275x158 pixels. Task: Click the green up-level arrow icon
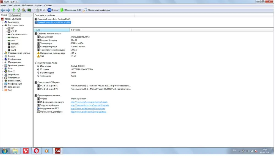(x=14, y=10)
